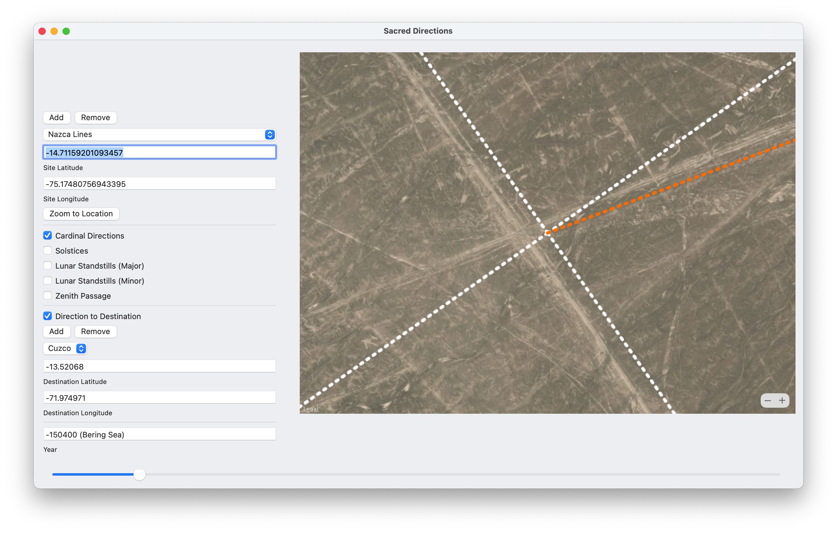837x533 pixels.
Task: Click the map zoom in plus icon
Action: 782,401
